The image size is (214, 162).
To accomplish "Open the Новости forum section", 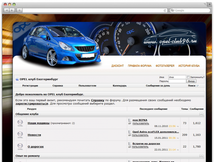I will click(34, 135).
